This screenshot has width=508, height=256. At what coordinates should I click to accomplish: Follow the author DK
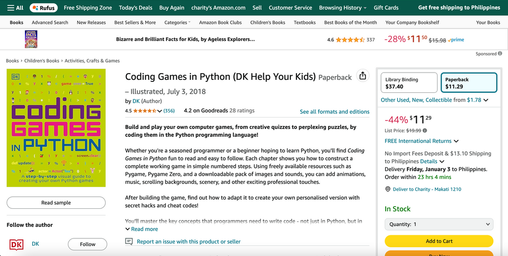click(87, 244)
